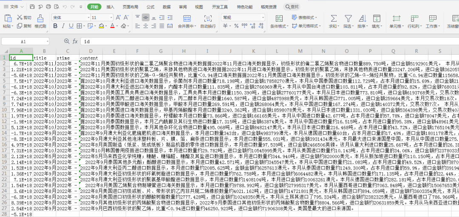Click the Redo arrow icon
459x217 pixels.
click(73, 7)
